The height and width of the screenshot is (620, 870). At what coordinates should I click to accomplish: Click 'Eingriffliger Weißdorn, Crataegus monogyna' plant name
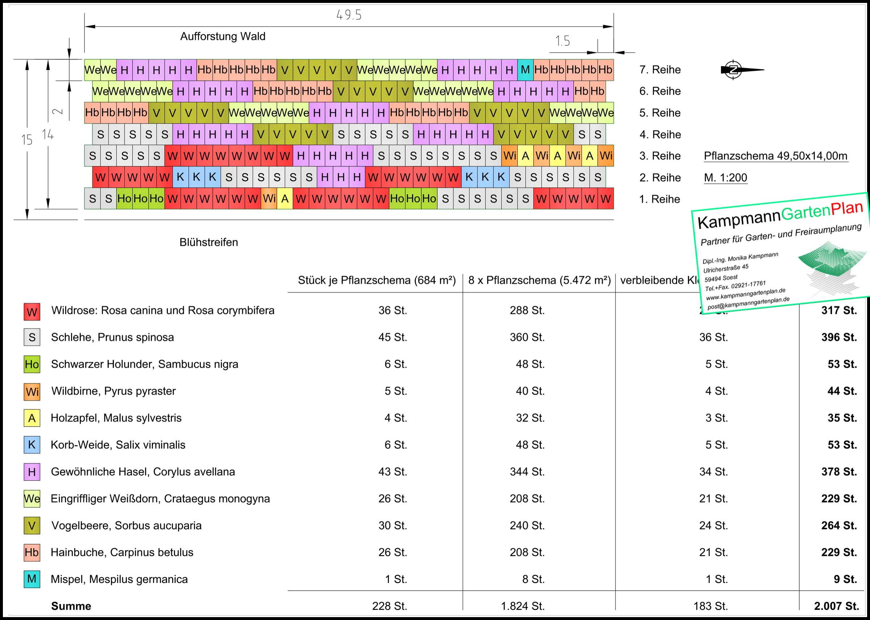160,499
